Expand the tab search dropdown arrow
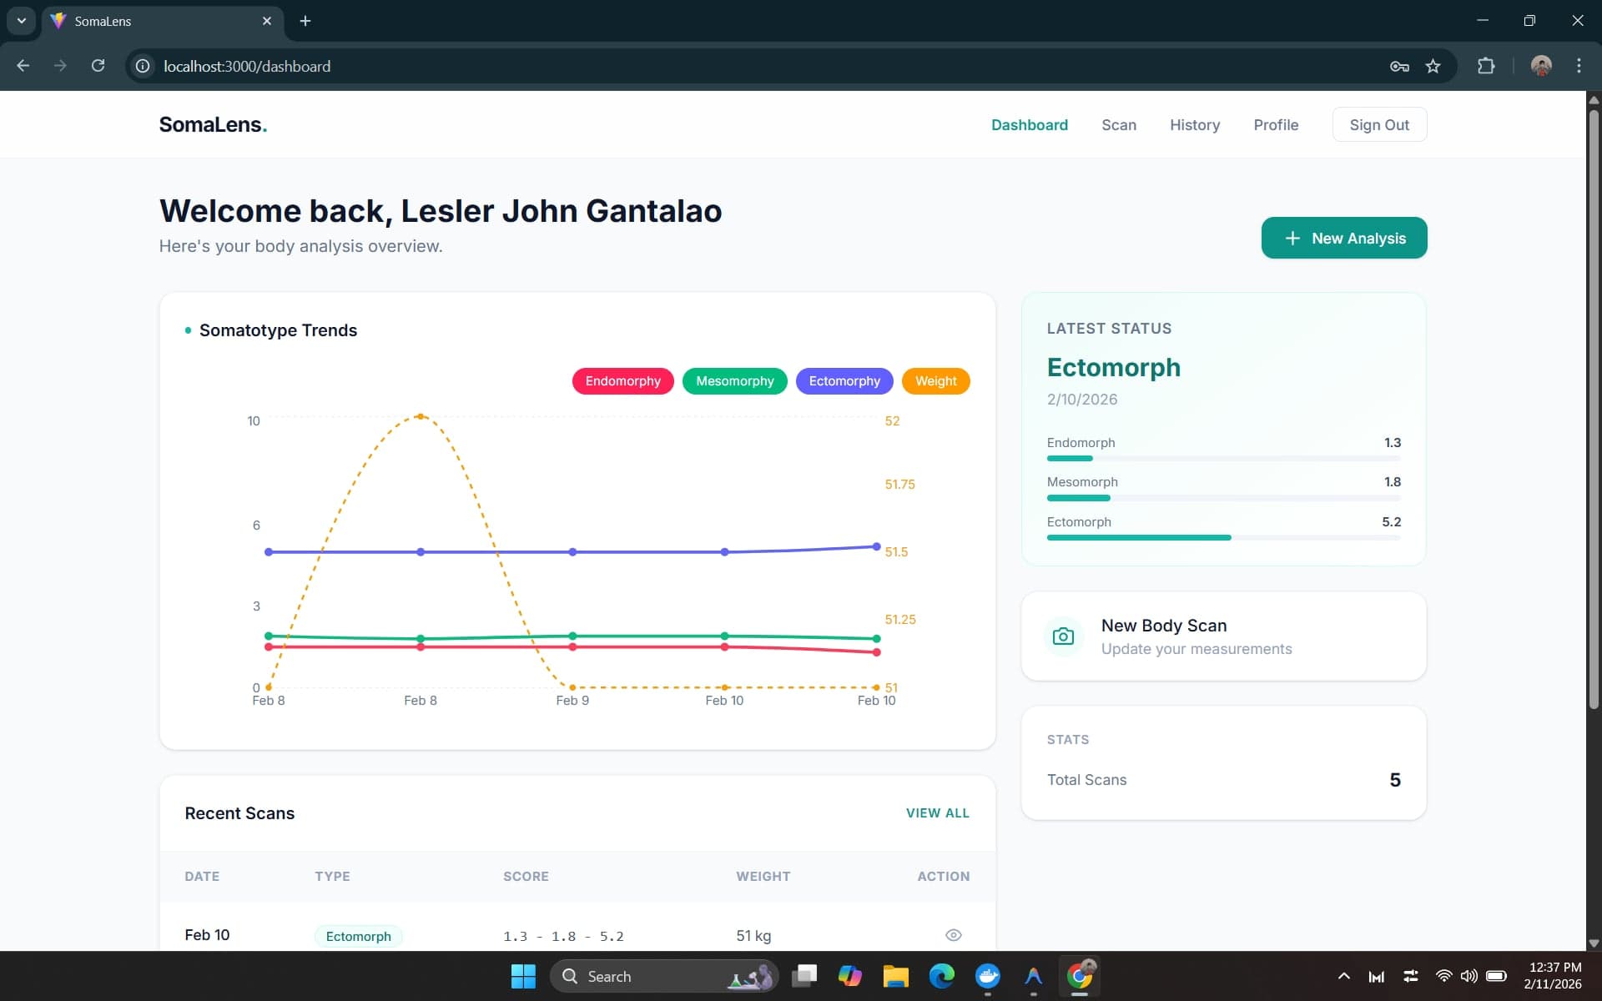 click(22, 21)
